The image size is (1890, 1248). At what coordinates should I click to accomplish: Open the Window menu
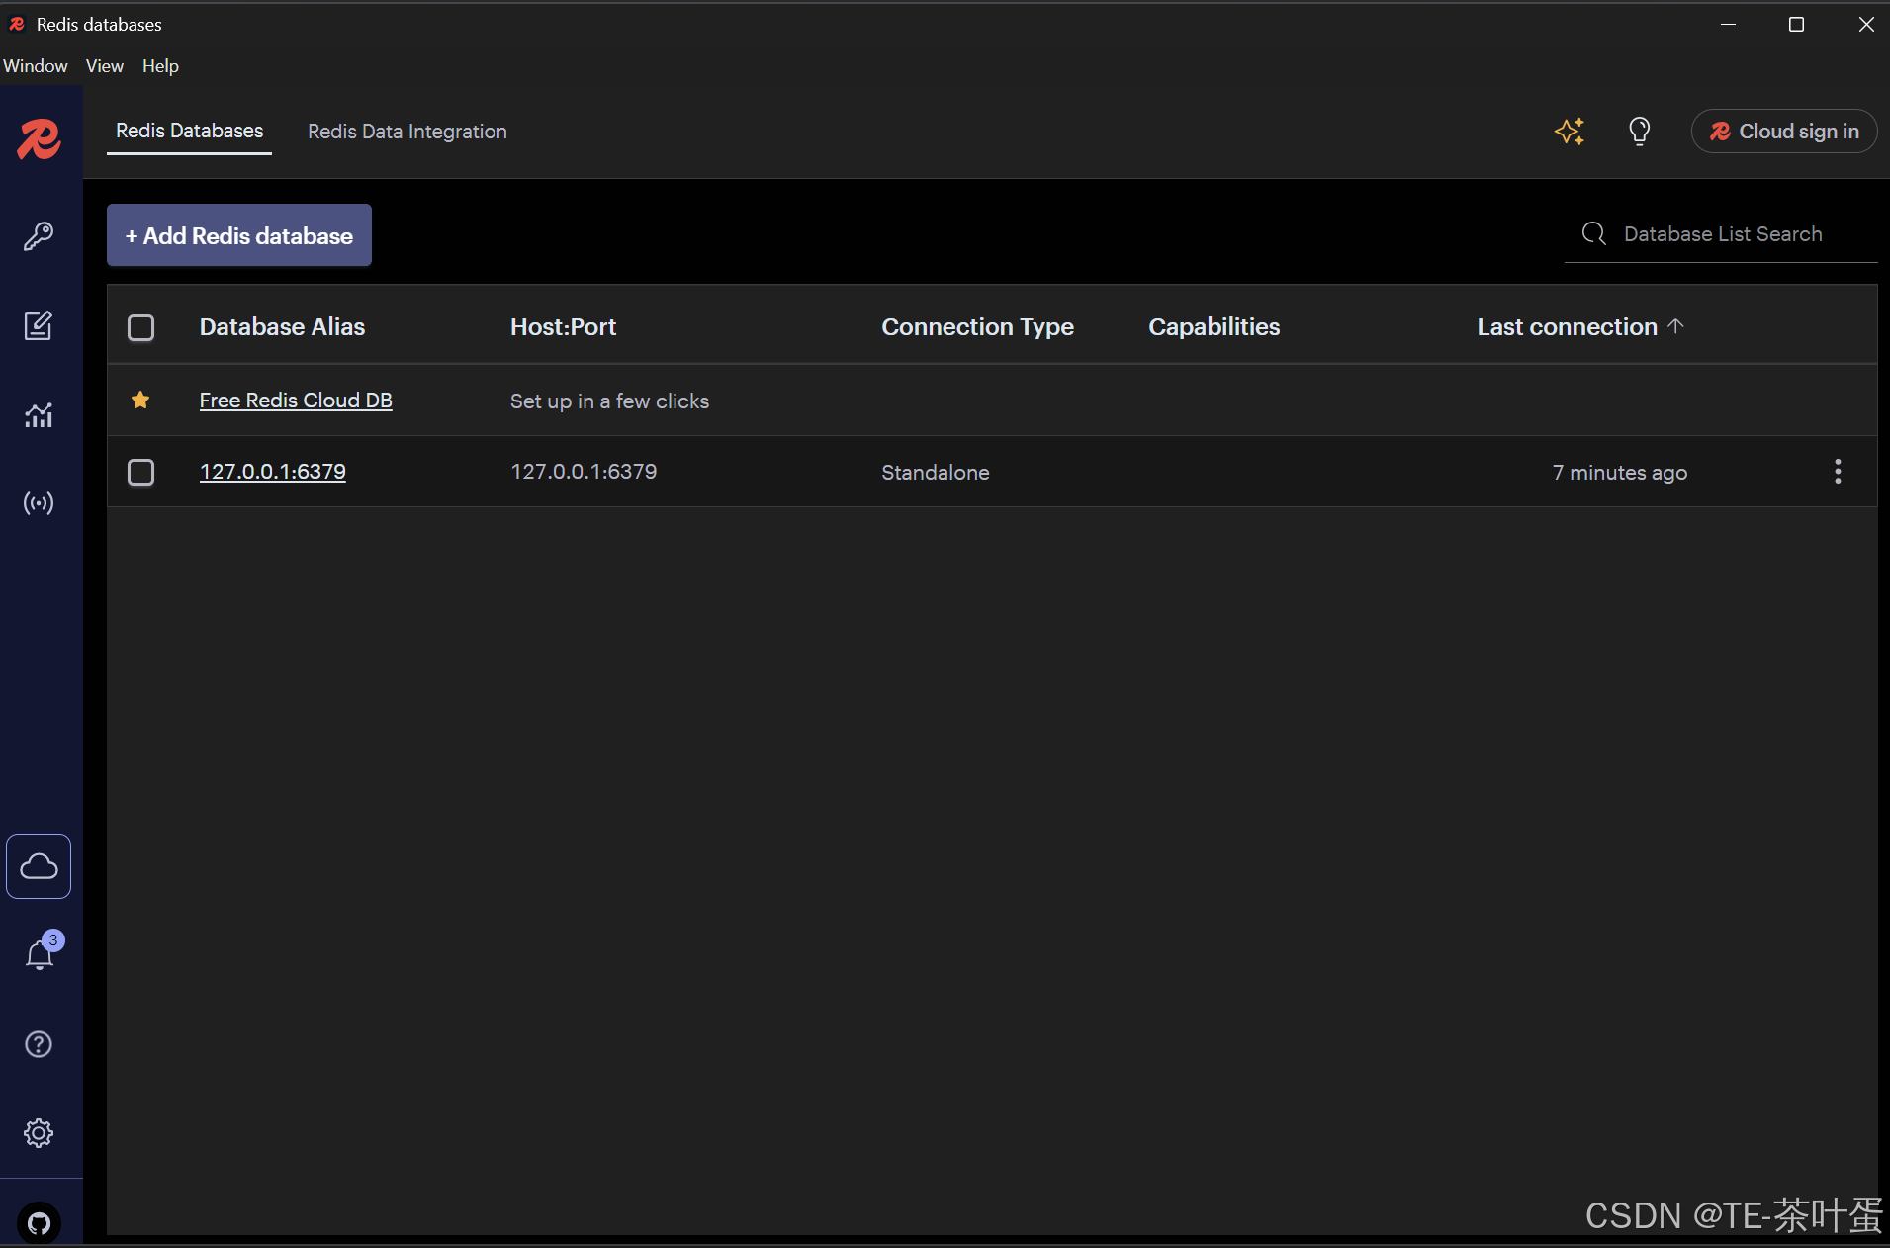(x=36, y=66)
